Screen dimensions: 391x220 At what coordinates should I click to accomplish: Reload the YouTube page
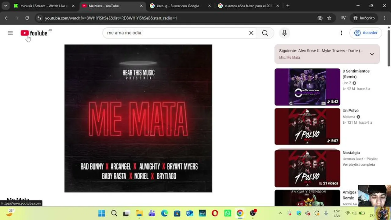pyautogui.click(x=27, y=18)
